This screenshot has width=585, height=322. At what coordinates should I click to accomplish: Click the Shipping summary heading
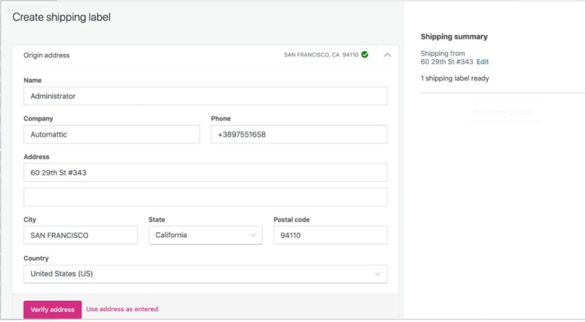pos(454,36)
